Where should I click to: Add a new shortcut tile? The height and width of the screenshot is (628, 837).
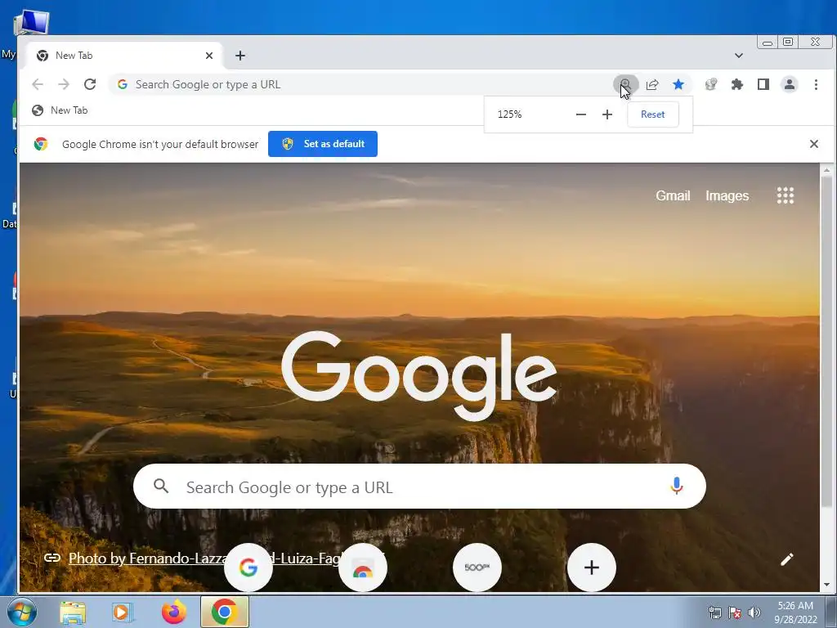click(x=592, y=567)
